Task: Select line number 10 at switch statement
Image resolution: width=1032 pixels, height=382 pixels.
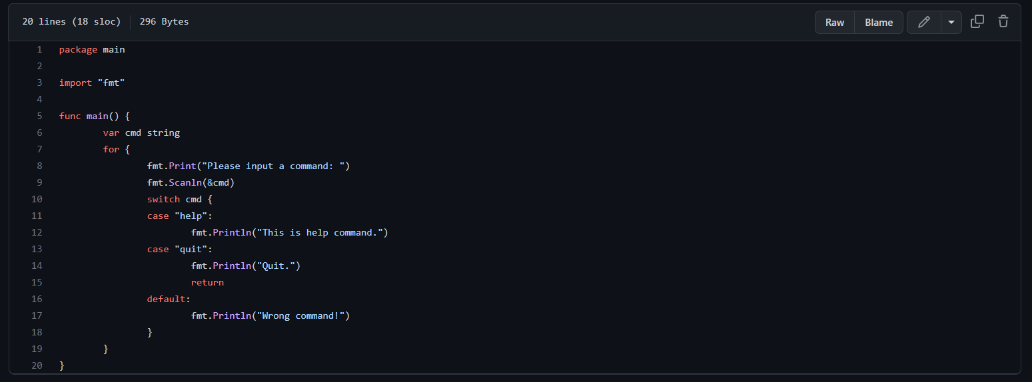Action: 37,199
